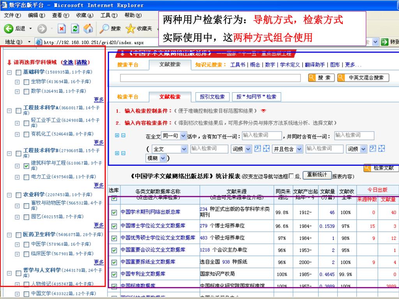The width and height of the screenshot is (399, 299).
Task: Open 中国重要报纸全文数据库 link
Action: [148, 262]
